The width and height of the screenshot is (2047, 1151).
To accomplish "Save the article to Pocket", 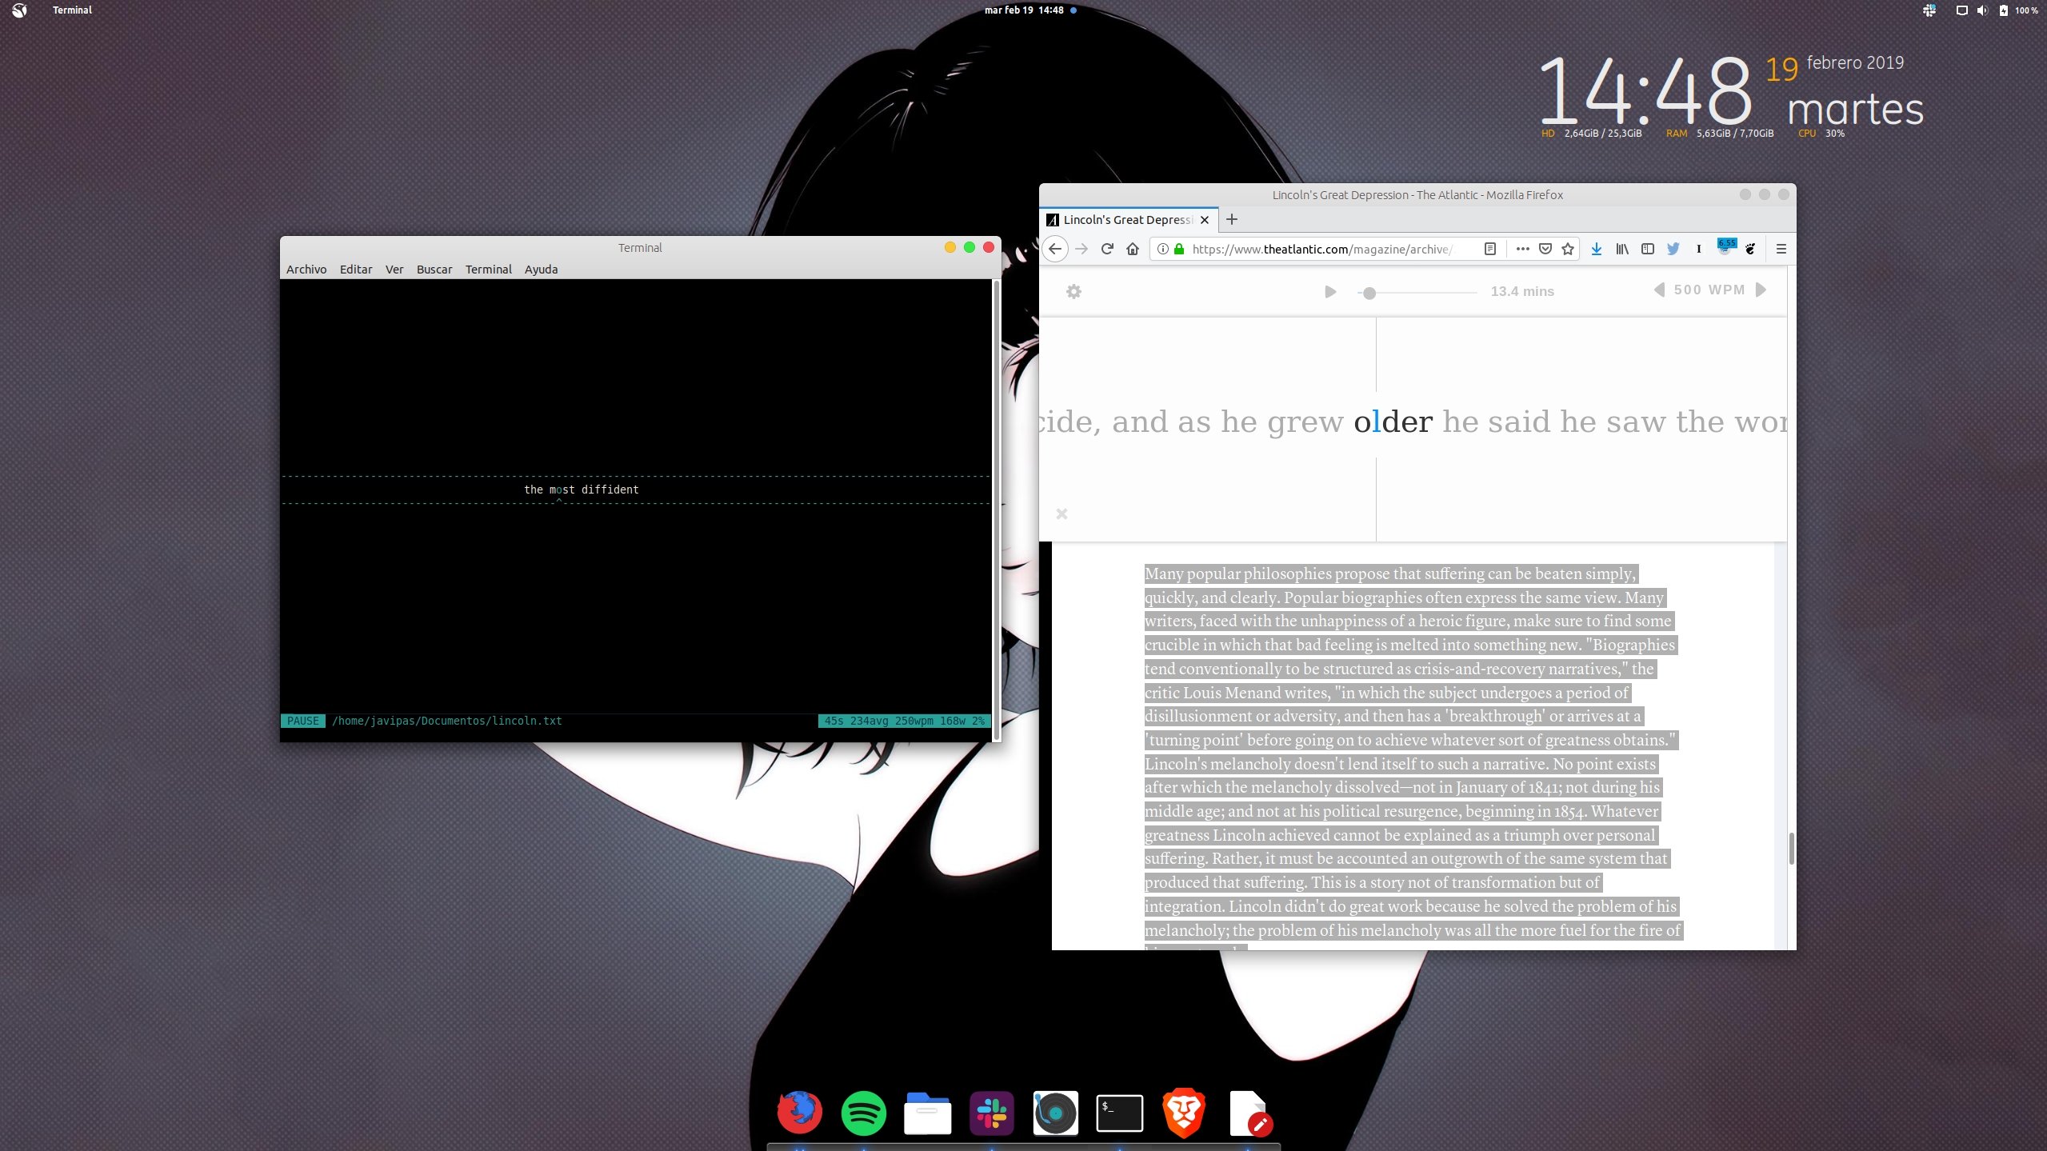I will point(1545,249).
